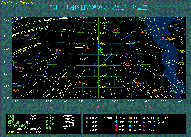The width and height of the screenshot is (191, 137).
Task: Select the cyan Mercury diamond in the legend
Action: tap(116, 122)
